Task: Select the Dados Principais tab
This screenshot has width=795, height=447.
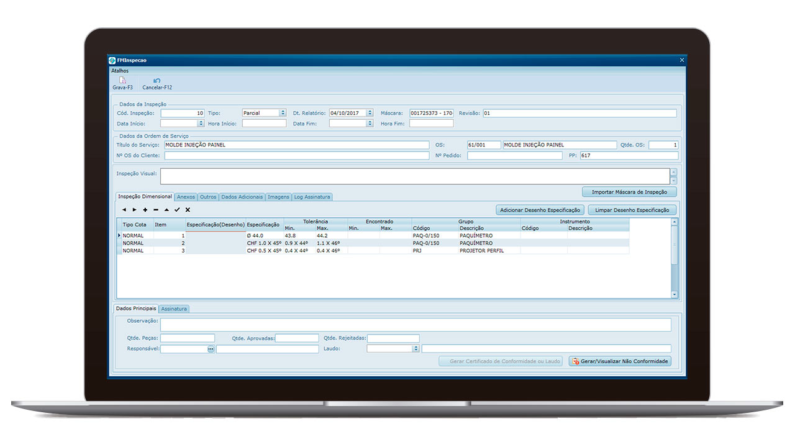Action: point(136,308)
